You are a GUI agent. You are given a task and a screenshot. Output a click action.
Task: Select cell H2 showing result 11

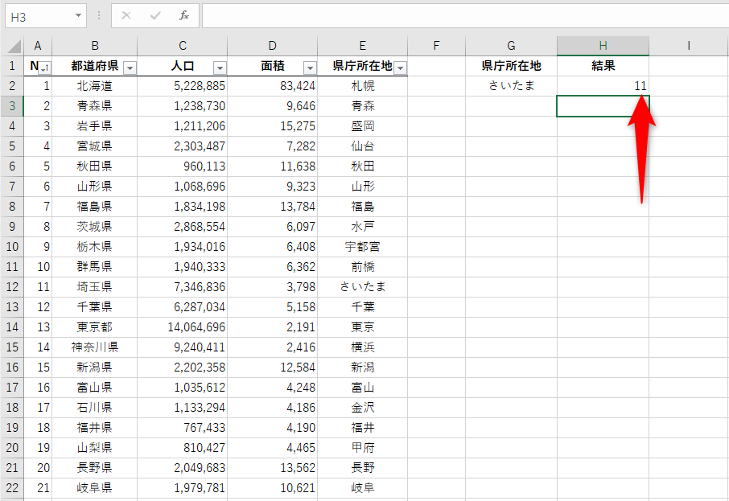coord(603,85)
